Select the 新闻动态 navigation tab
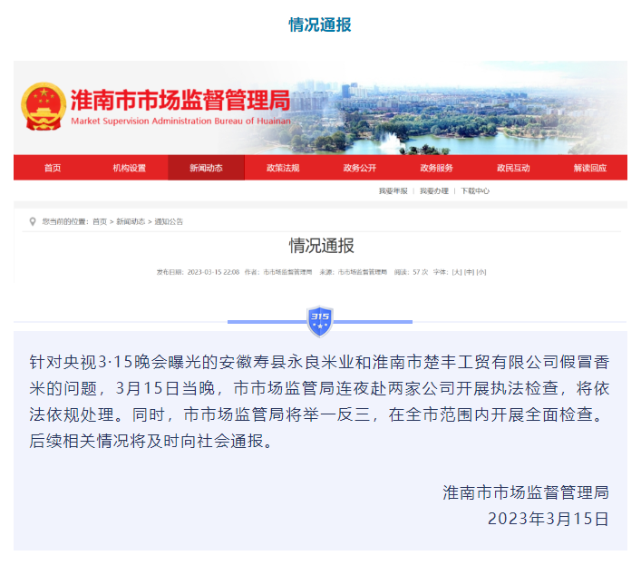 pyautogui.click(x=206, y=168)
